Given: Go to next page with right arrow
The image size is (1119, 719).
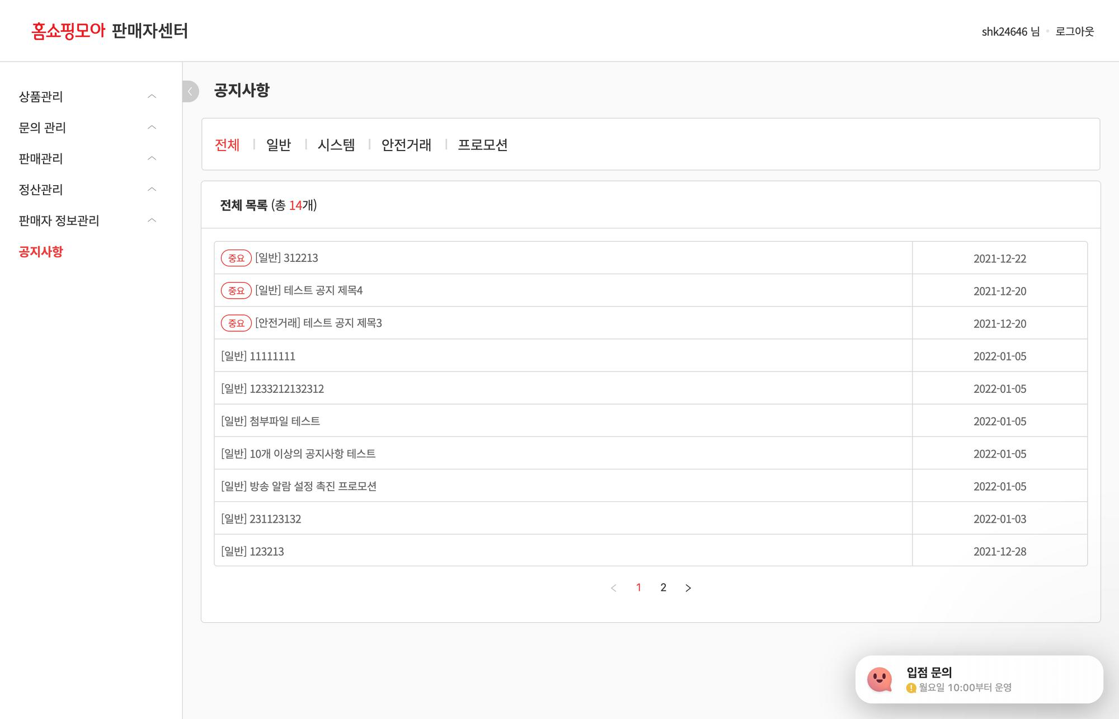Looking at the screenshot, I should (688, 588).
